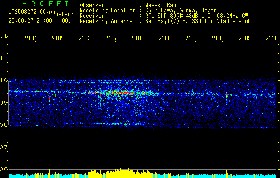Click the Receiving Antenna label
The image size is (280, 178).
[106, 21]
